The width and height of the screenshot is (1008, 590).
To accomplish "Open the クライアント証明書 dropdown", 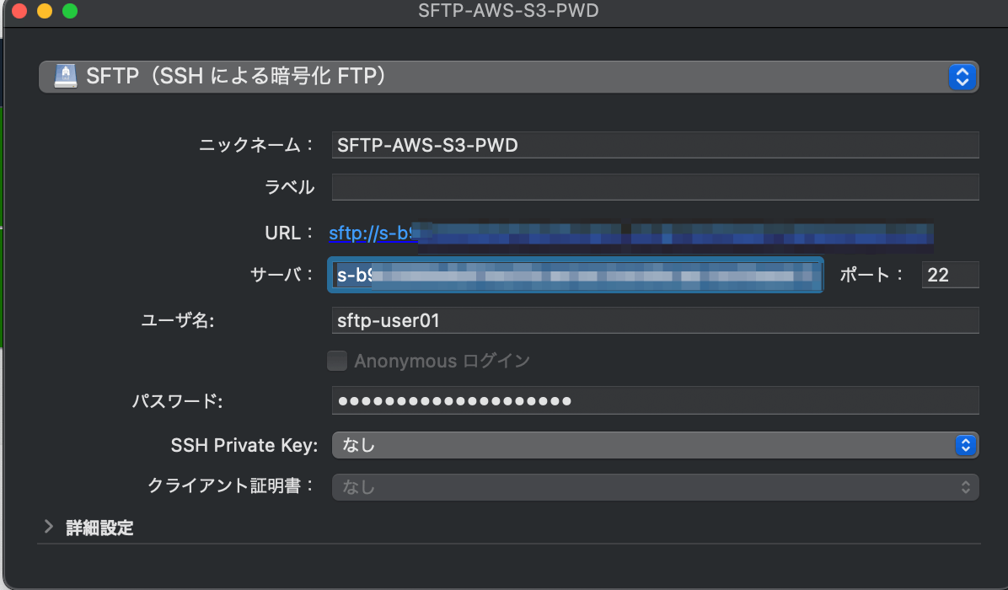I will 654,487.
